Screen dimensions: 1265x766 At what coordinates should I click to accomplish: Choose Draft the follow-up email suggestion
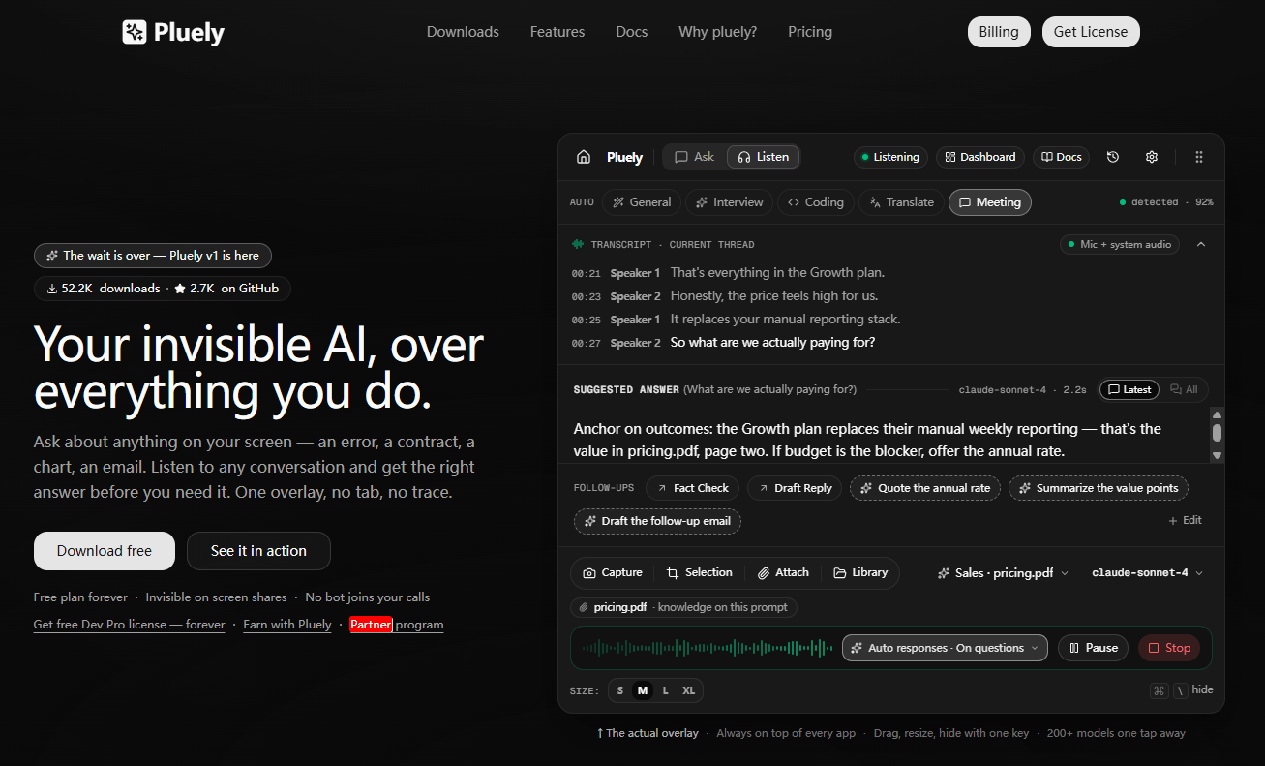pyautogui.click(x=657, y=521)
